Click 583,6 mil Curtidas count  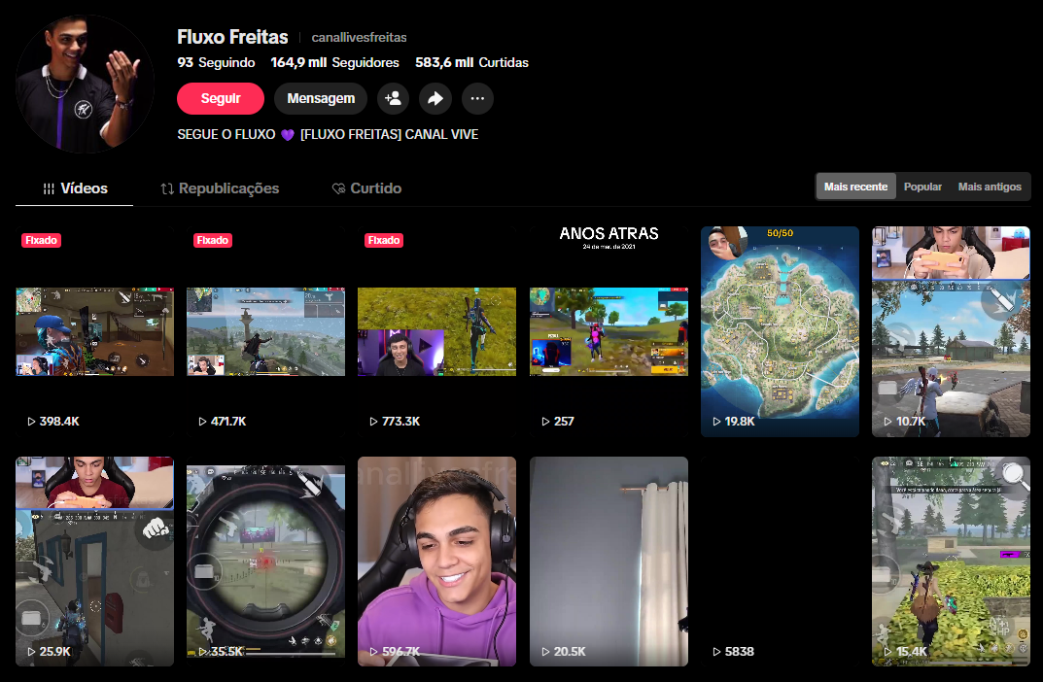coord(471,62)
